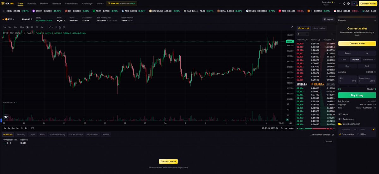Open the Advanced order type dropdown
This screenshot has height=174, width=379.
tap(369, 59)
